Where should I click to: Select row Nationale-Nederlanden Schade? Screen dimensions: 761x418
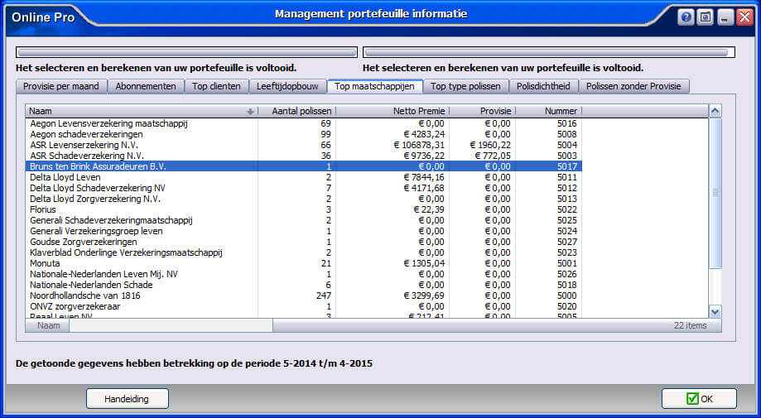304,285
